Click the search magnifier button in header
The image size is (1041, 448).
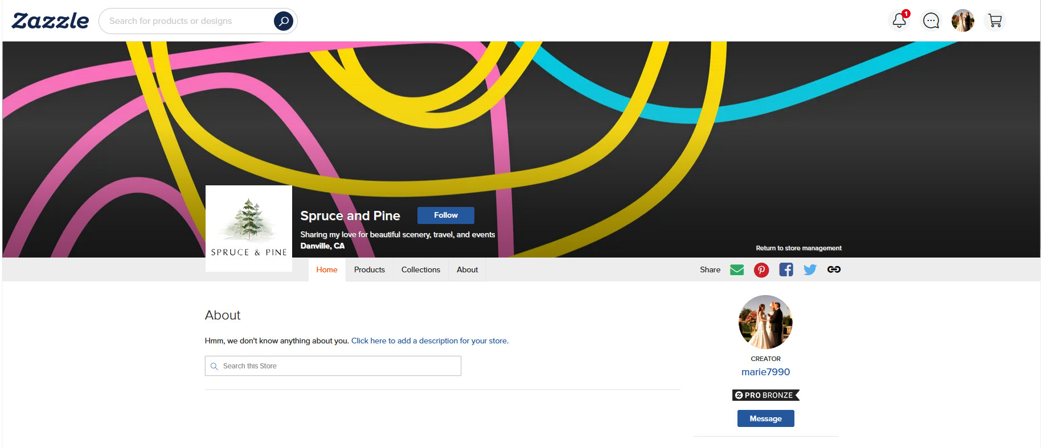point(284,21)
